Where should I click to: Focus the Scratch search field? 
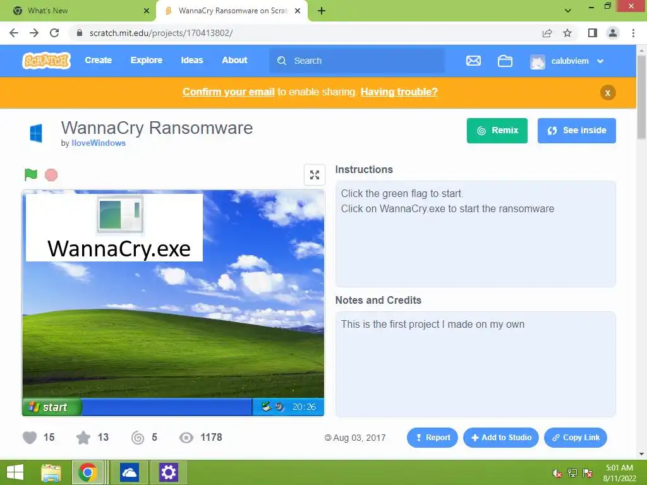coord(358,61)
